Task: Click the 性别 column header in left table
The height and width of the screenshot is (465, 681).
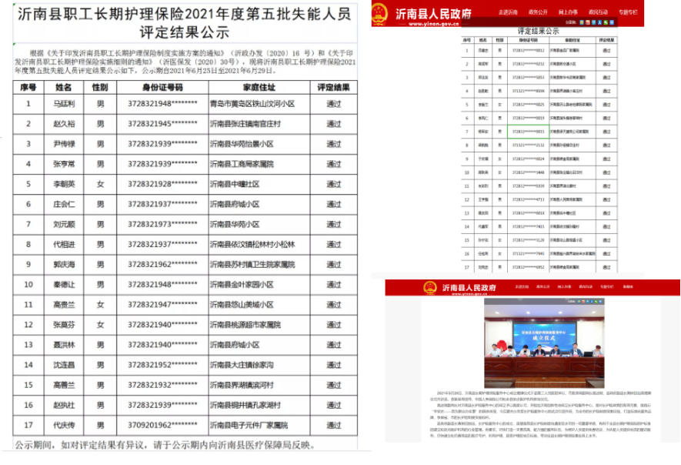Action: pyautogui.click(x=100, y=87)
